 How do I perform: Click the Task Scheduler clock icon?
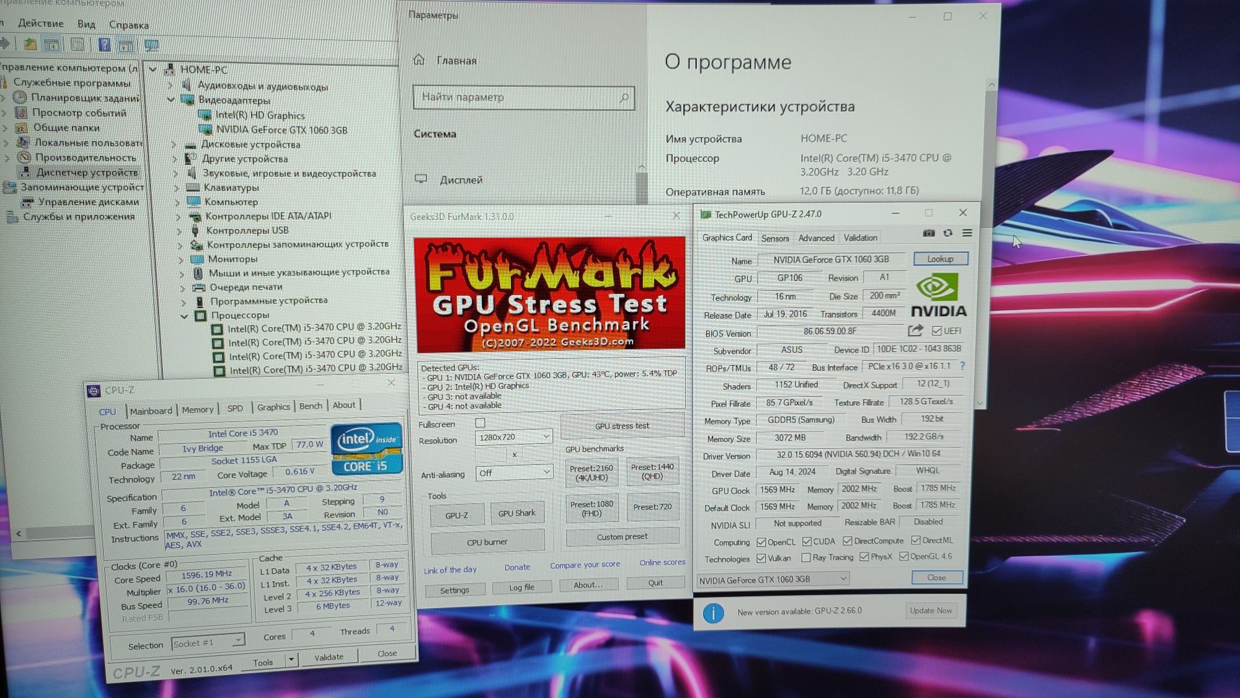[x=20, y=97]
